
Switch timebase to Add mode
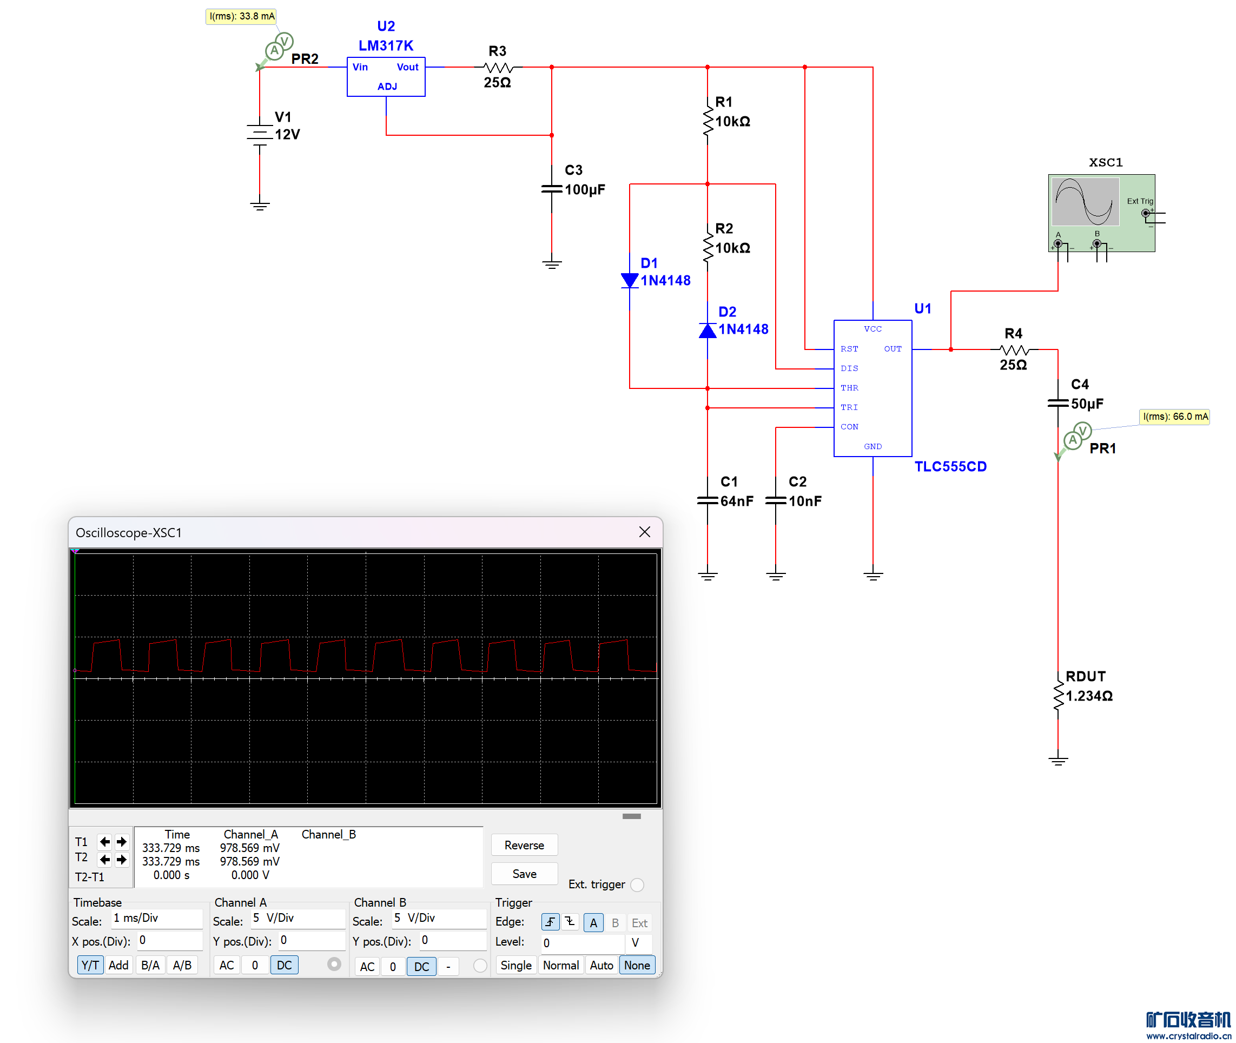(118, 965)
